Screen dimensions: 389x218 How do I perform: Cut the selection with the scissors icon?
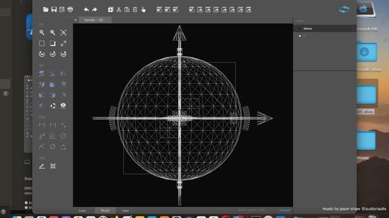point(119,10)
